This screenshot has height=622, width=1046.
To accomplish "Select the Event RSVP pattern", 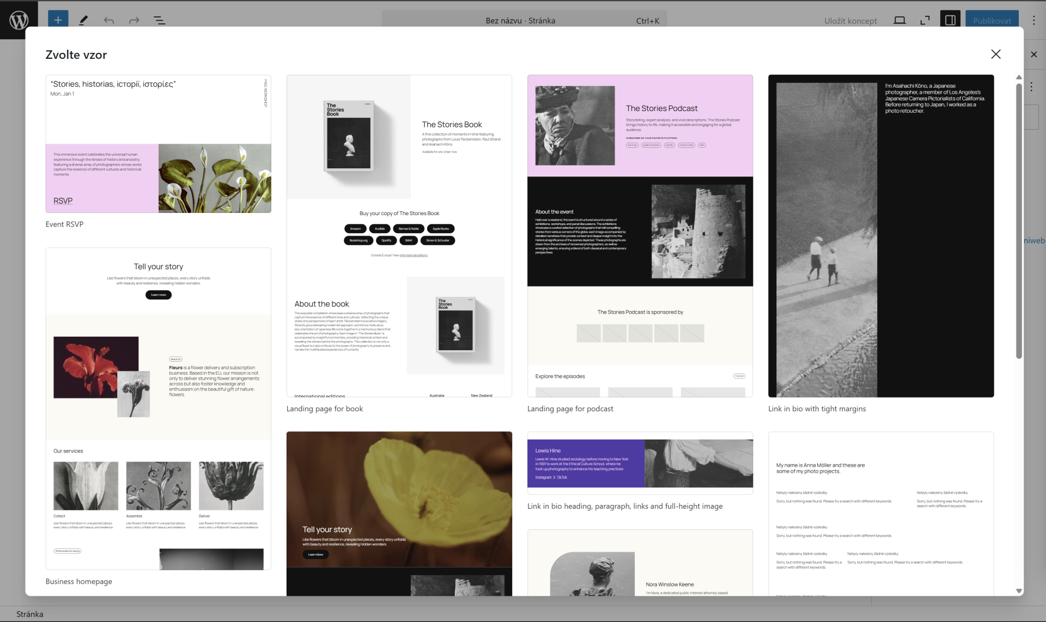I will pos(158,144).
